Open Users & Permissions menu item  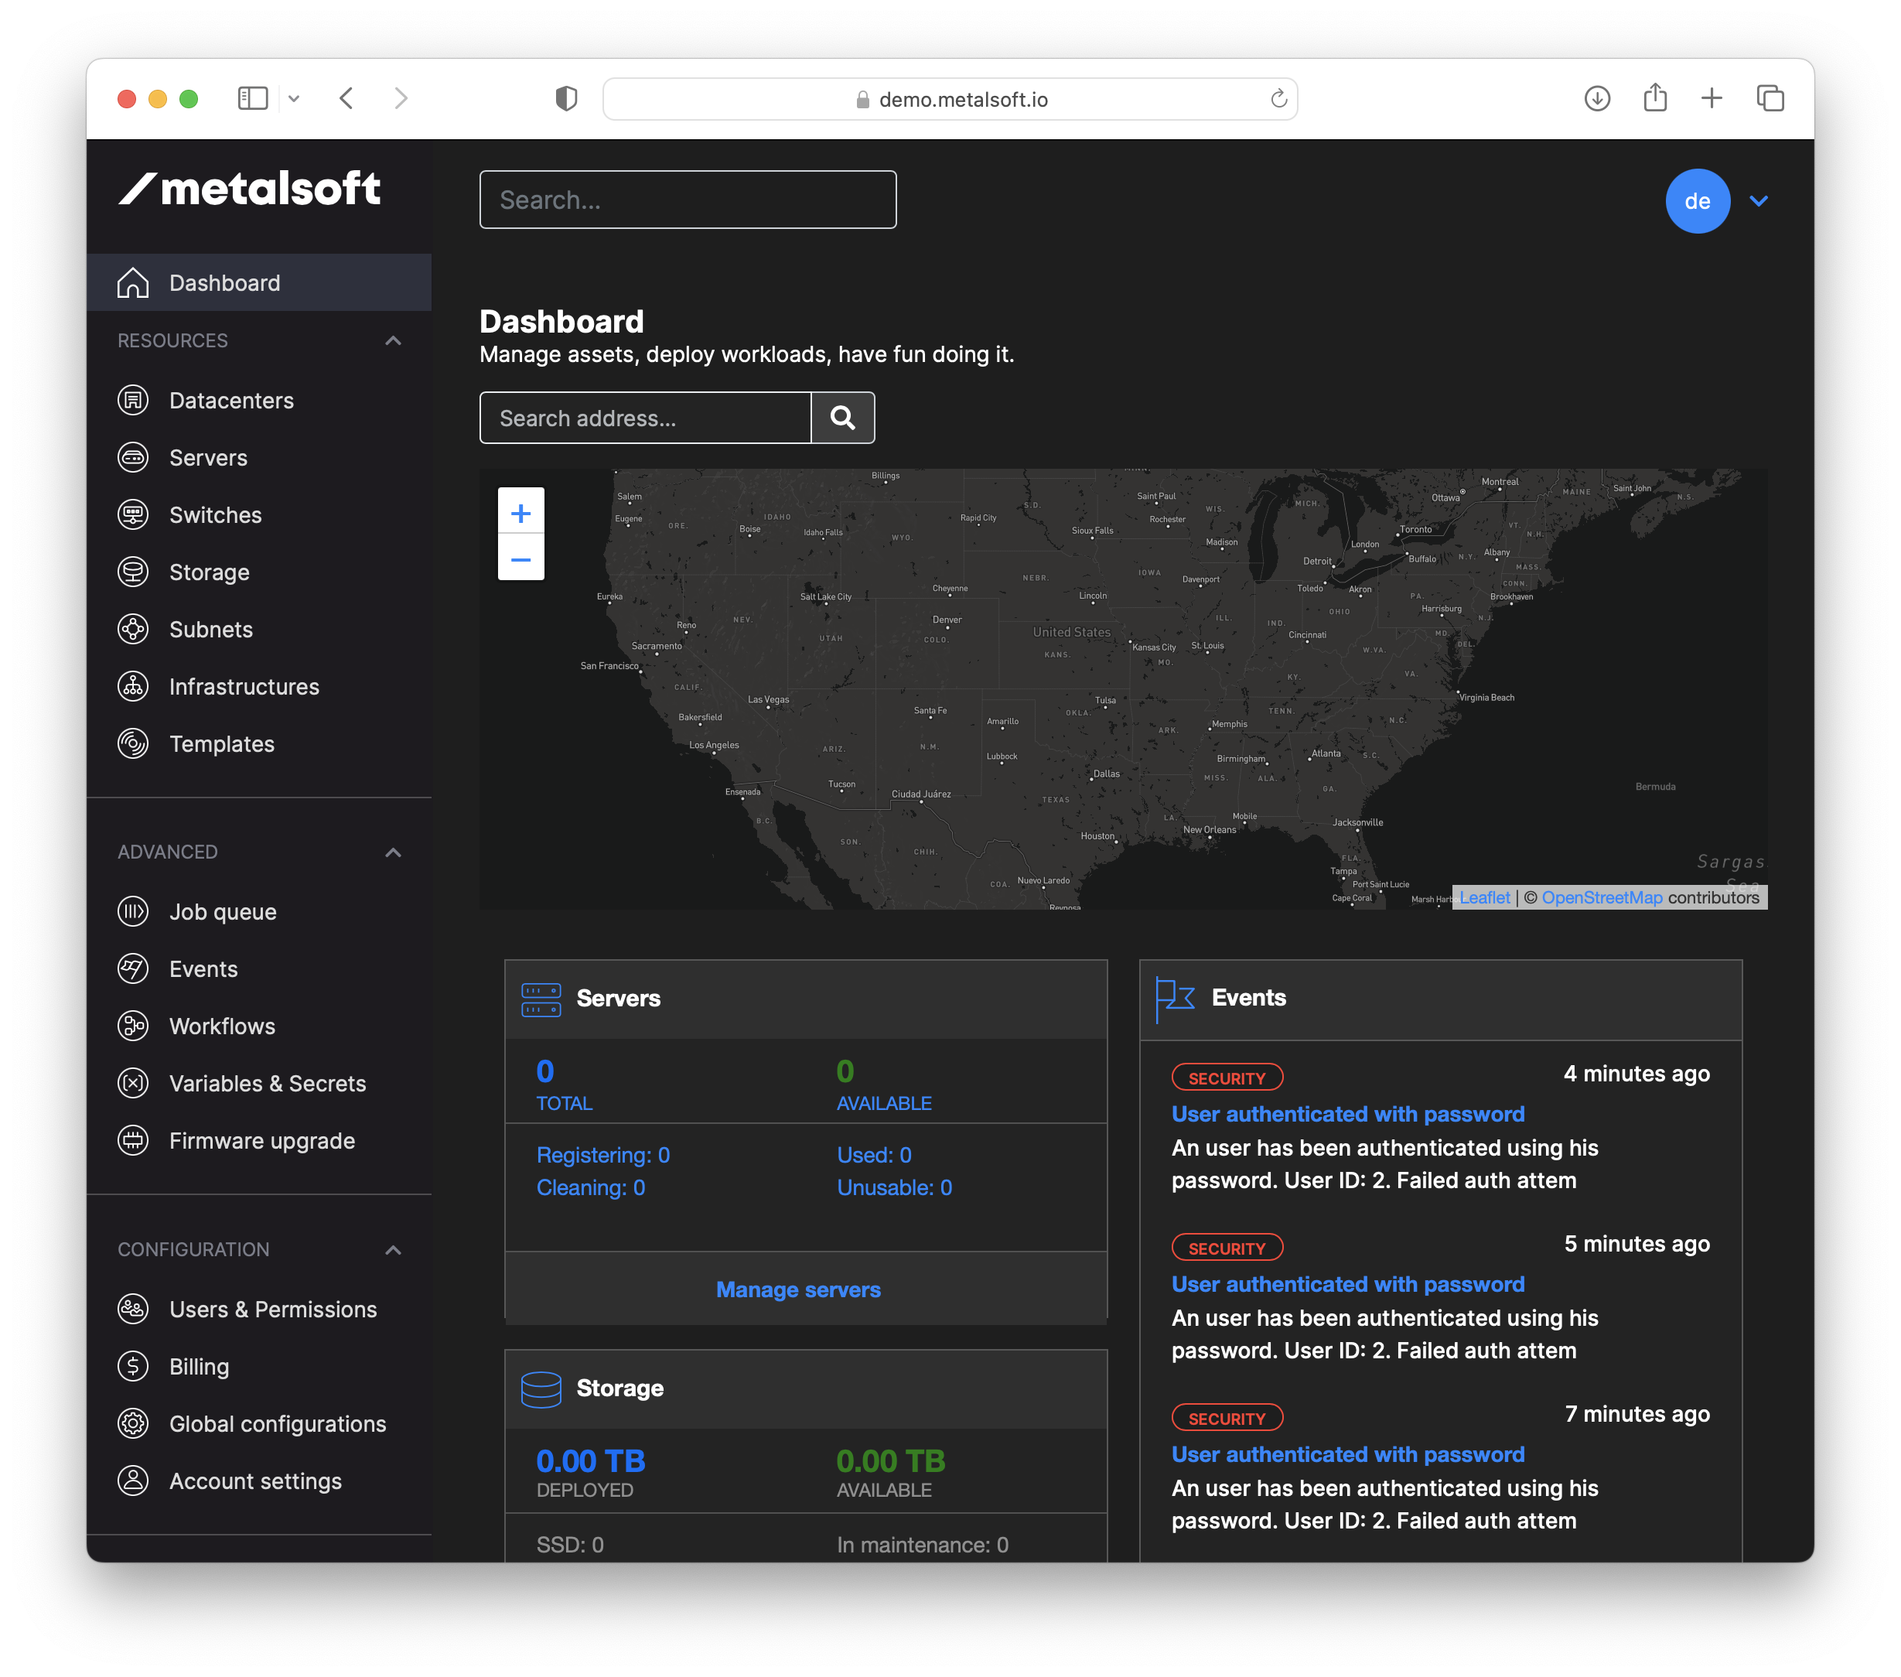coord(272,1309)
